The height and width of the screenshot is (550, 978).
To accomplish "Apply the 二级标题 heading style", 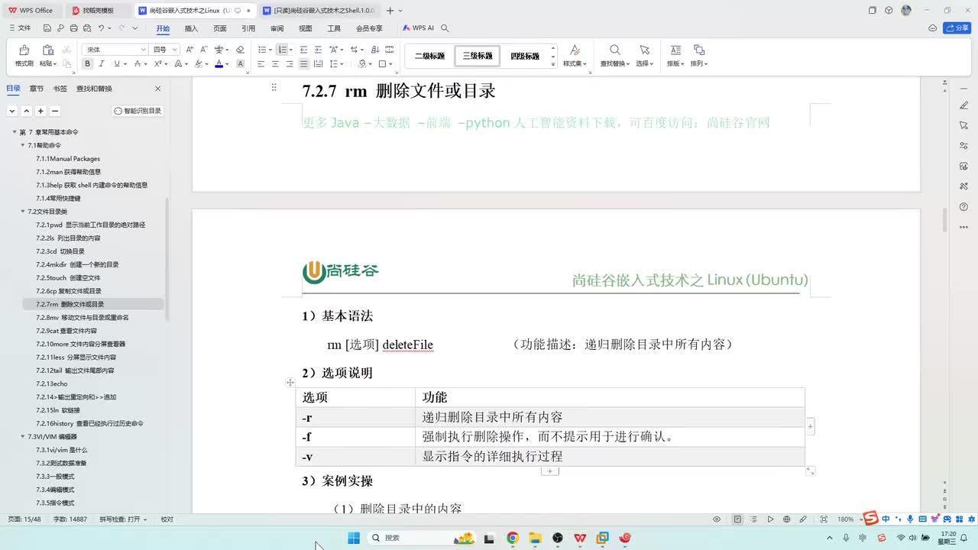I will coord(429,56).
